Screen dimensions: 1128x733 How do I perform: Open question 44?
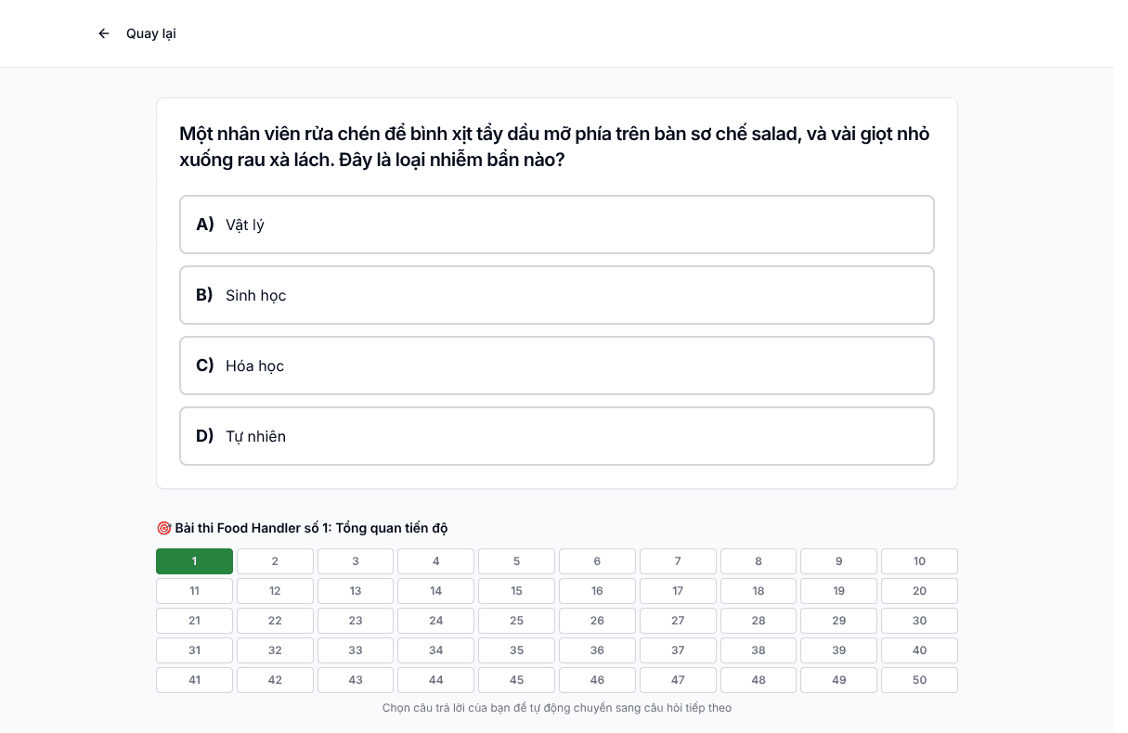[x=436, y=680]
